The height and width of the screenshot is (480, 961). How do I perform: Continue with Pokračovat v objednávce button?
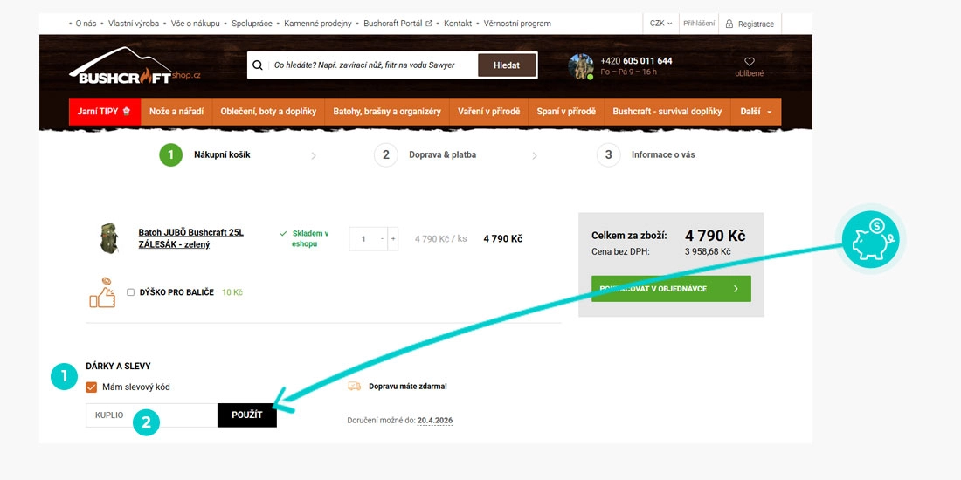pyautogui.click(x=671, y=288)
